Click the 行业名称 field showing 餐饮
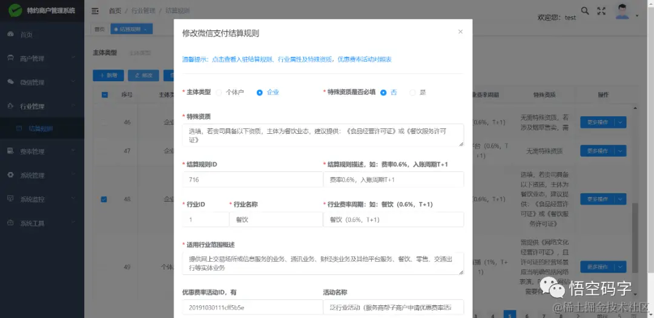 tap(276, 219)
